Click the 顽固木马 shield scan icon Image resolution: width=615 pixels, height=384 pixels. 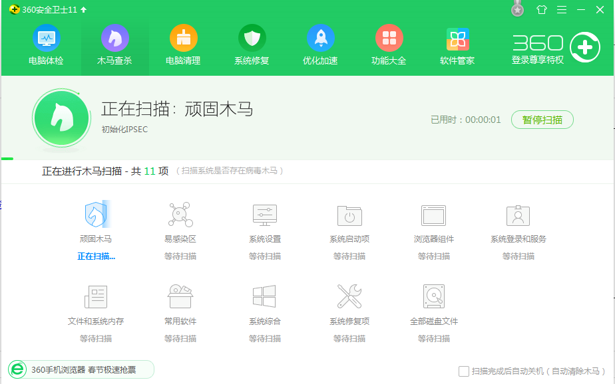pos(96,214)
